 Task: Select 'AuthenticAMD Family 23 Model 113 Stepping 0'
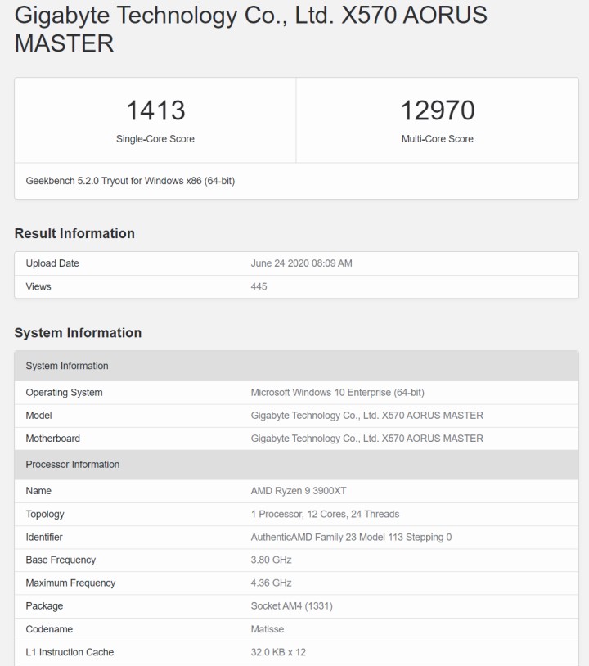pyautogui.click(x=351, y=538)
